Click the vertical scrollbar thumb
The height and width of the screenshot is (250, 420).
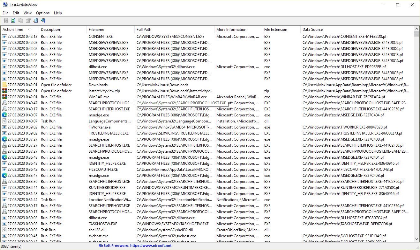[x=416, y=34]
